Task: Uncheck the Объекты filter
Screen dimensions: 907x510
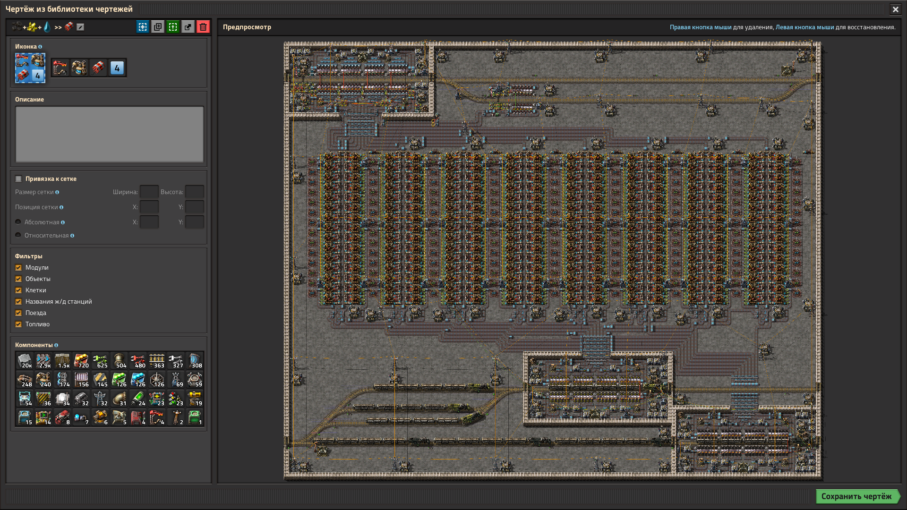Action: 18,279
